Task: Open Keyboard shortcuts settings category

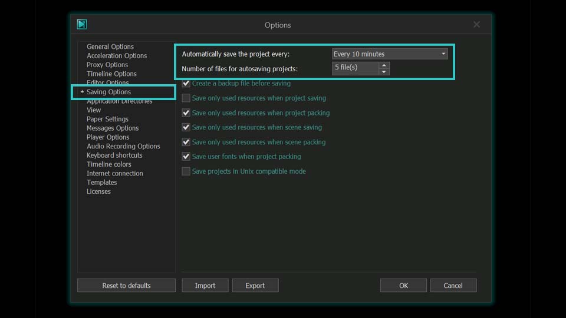Action: (x=114, y=155)
